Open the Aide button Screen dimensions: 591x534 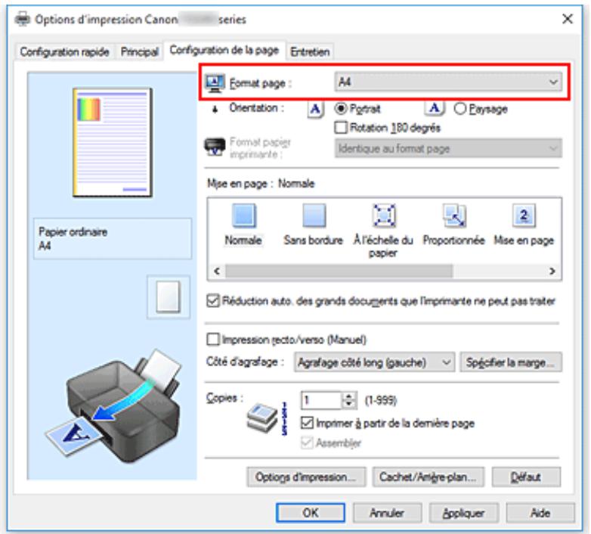tap(540, 513)
